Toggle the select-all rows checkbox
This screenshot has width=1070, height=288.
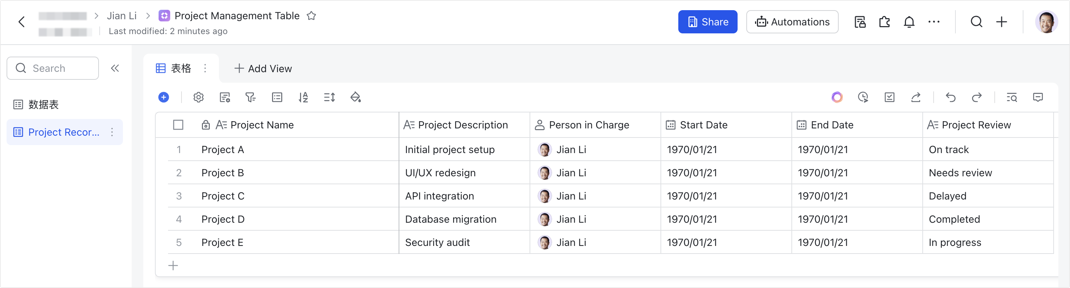pos(178,125)
